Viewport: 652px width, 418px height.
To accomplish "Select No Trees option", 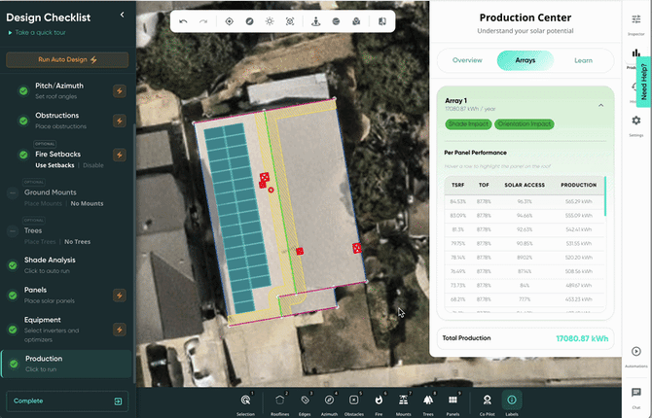I will tap(77, 242).
